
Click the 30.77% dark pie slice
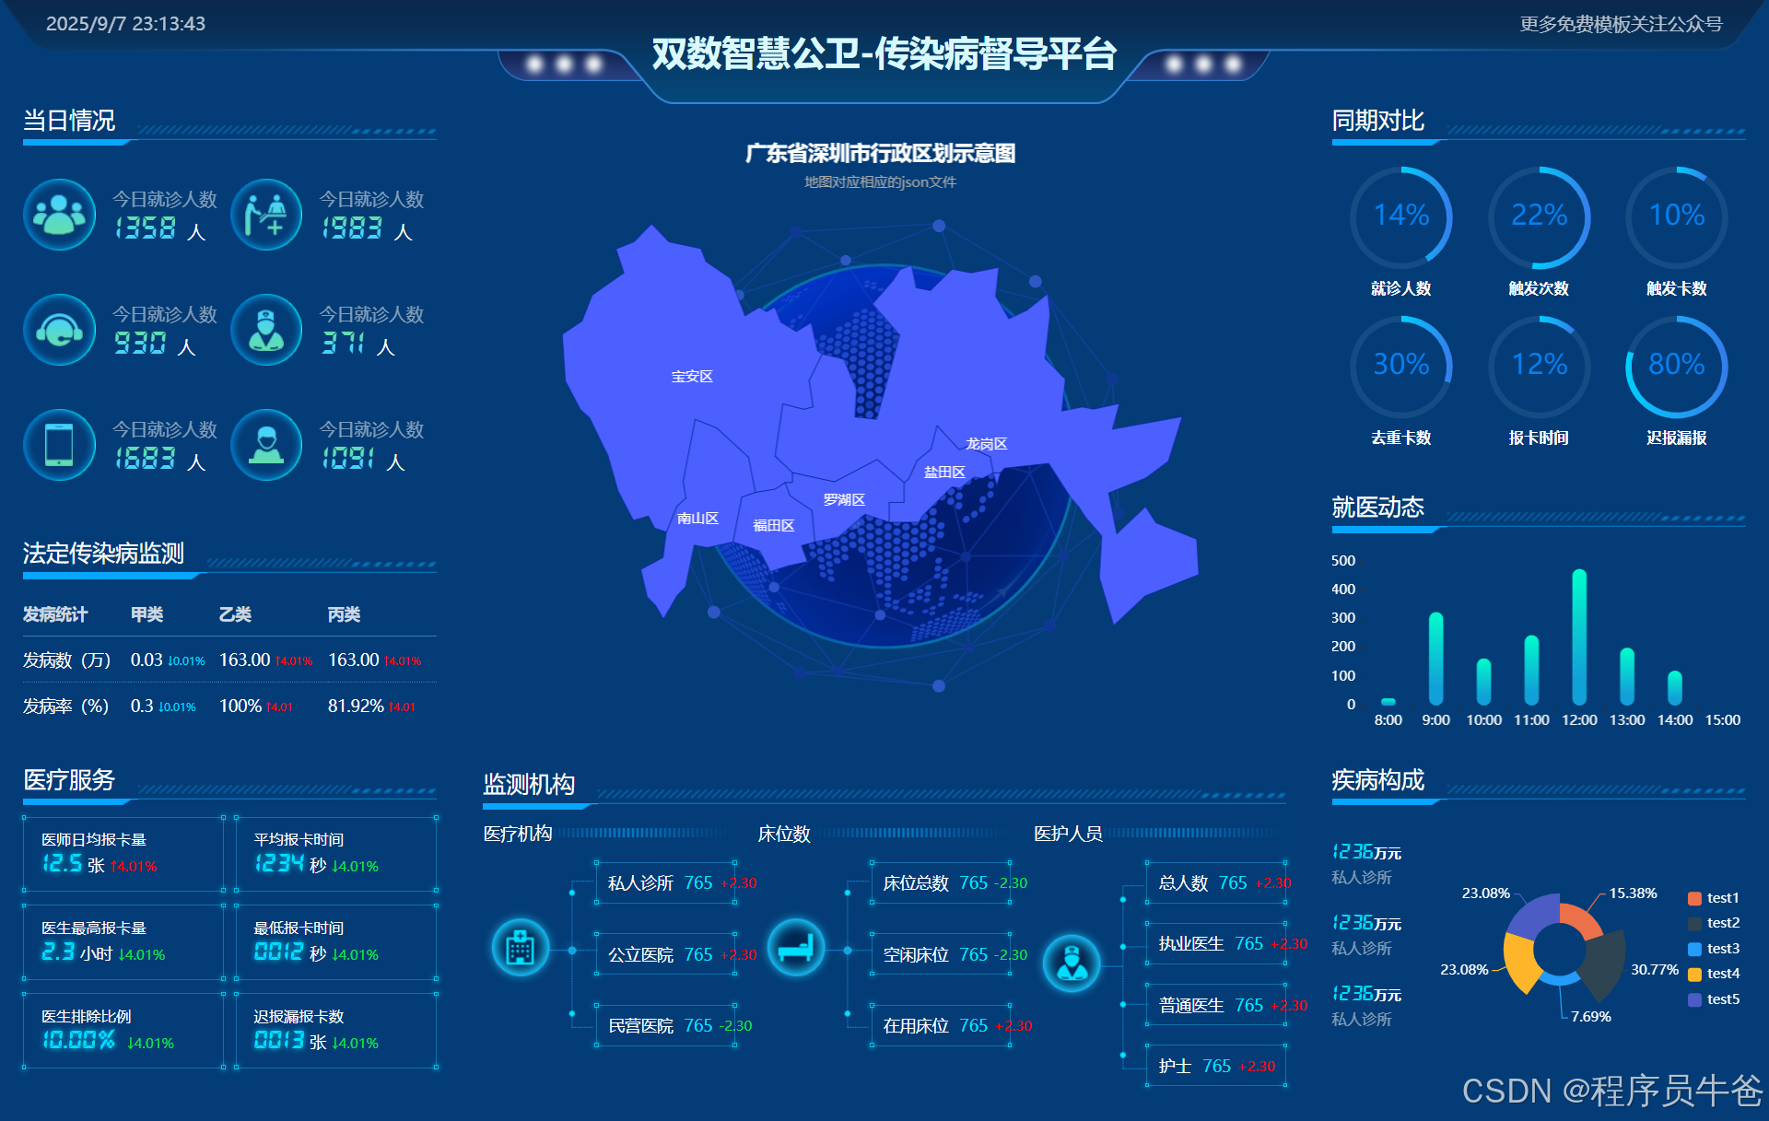pyautogui.click(x=1606, y=963)
